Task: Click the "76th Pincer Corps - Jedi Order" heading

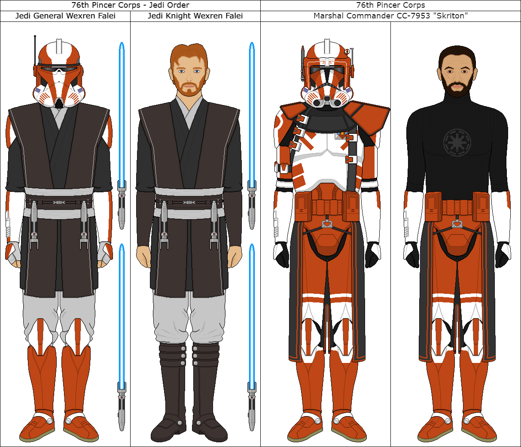Action: point(130,5)
